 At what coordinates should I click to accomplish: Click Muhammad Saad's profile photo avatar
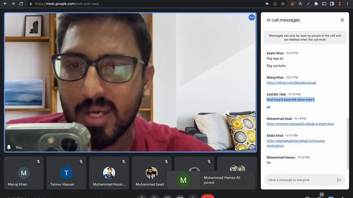coord(152,173)
